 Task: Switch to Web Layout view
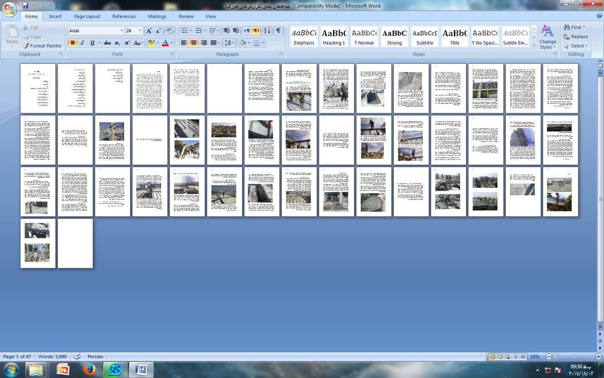(x=508, y=357)
